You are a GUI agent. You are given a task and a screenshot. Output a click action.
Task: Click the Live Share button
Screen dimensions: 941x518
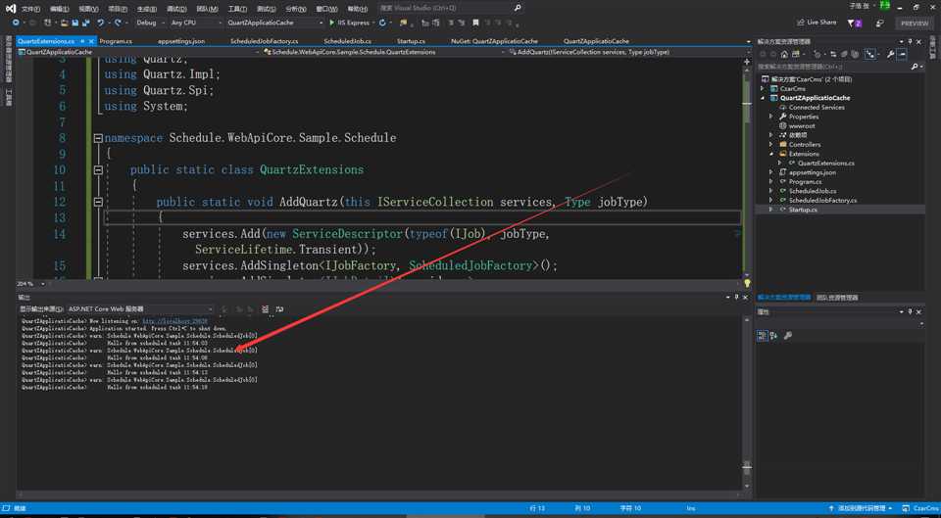click(817, 23)
